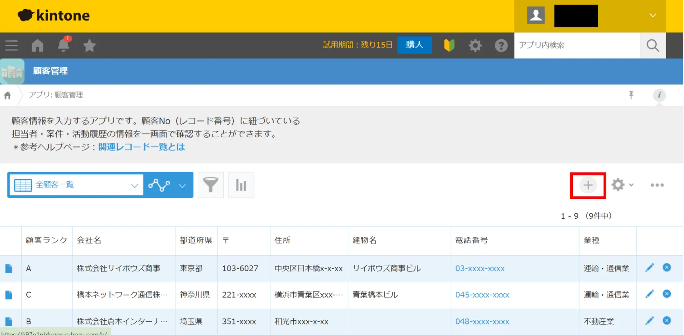Open the notifications bell icon

click(63, 46)
